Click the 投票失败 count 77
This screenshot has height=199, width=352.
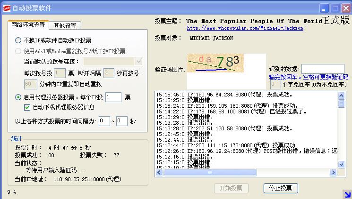click(116, 155)
